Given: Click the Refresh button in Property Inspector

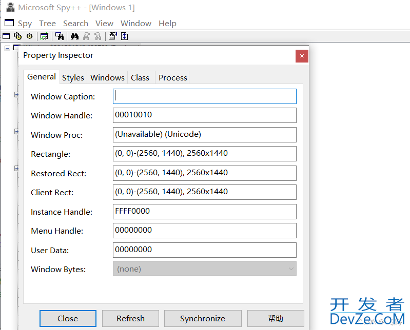Looking at the screenshot, I should 130,318.
